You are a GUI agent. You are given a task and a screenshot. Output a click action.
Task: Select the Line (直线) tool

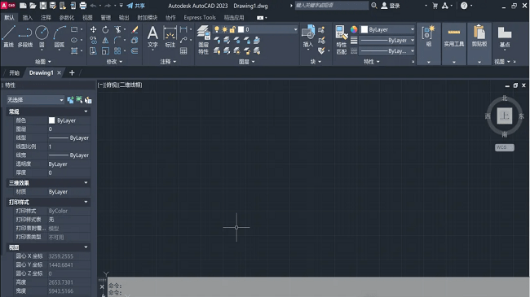pos(8,37)
